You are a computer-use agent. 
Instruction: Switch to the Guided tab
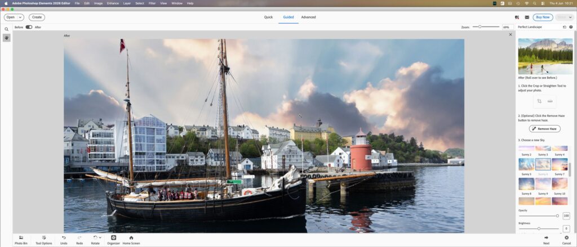(288, 17)
